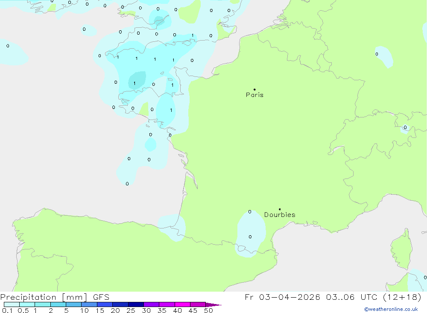
Task: Pick the 20–25 mm dark blue swatch
Action: click(120, 304)
